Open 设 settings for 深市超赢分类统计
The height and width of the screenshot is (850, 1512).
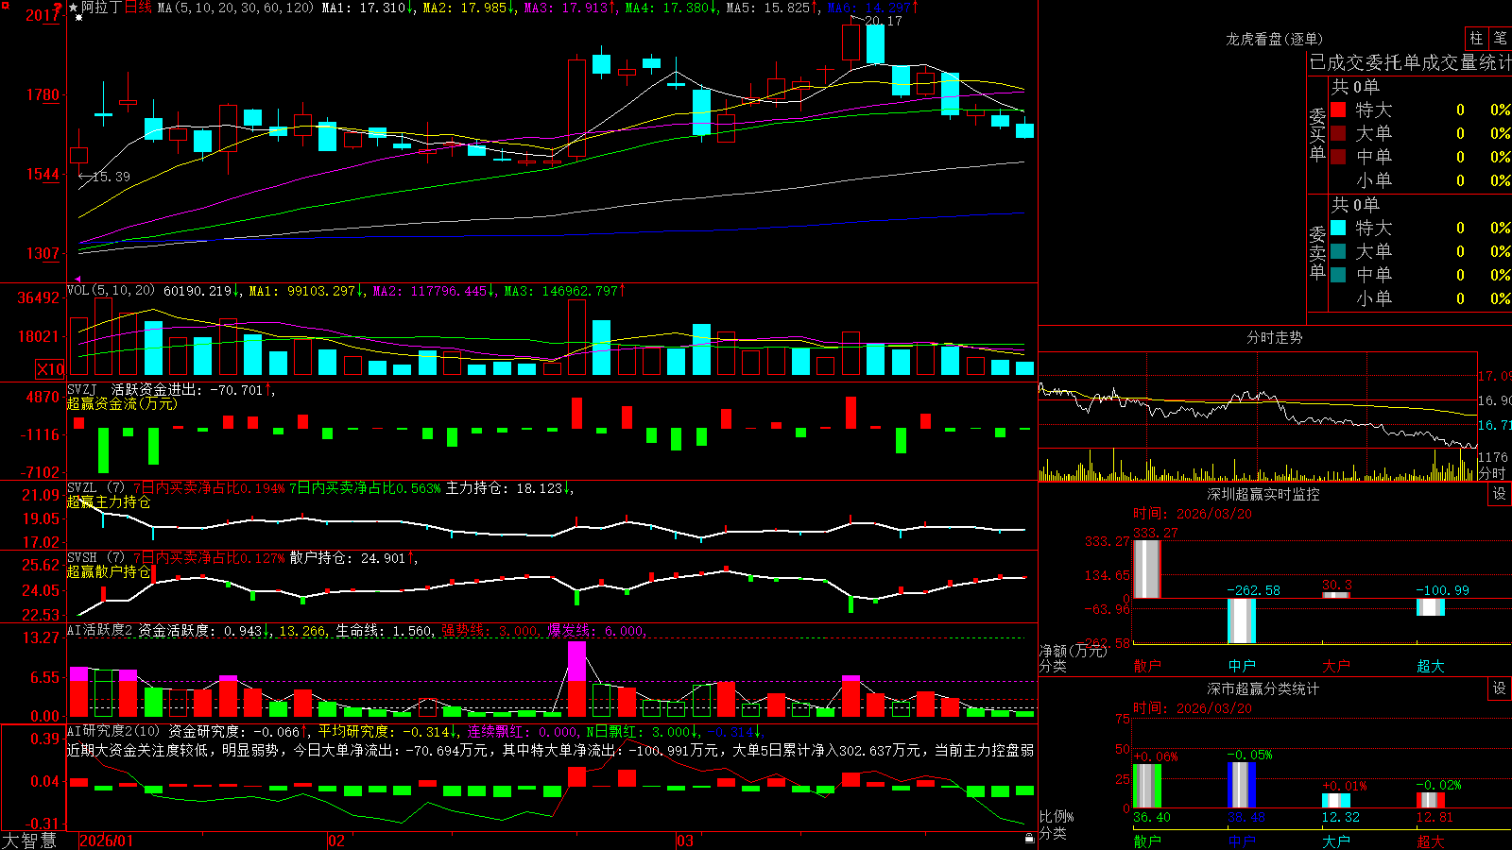[x=1500, y=688]
